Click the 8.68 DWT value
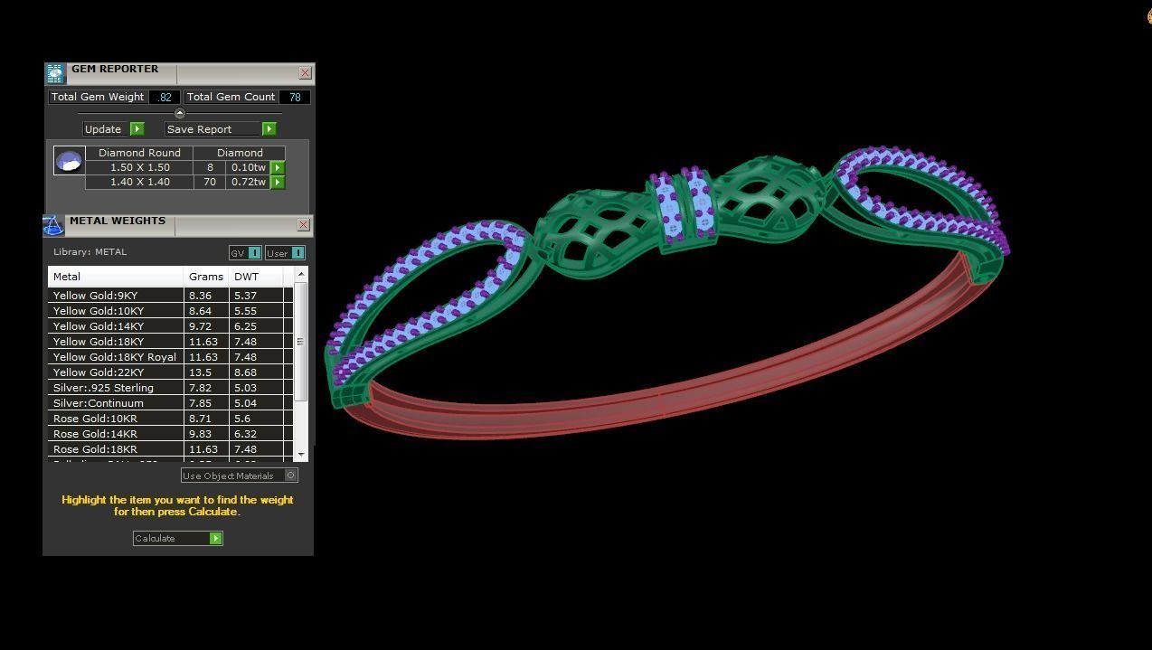This screenshot has height=650, width=1152. pos(245,372)
